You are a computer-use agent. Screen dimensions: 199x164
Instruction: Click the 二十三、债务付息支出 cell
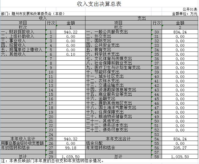118,130
